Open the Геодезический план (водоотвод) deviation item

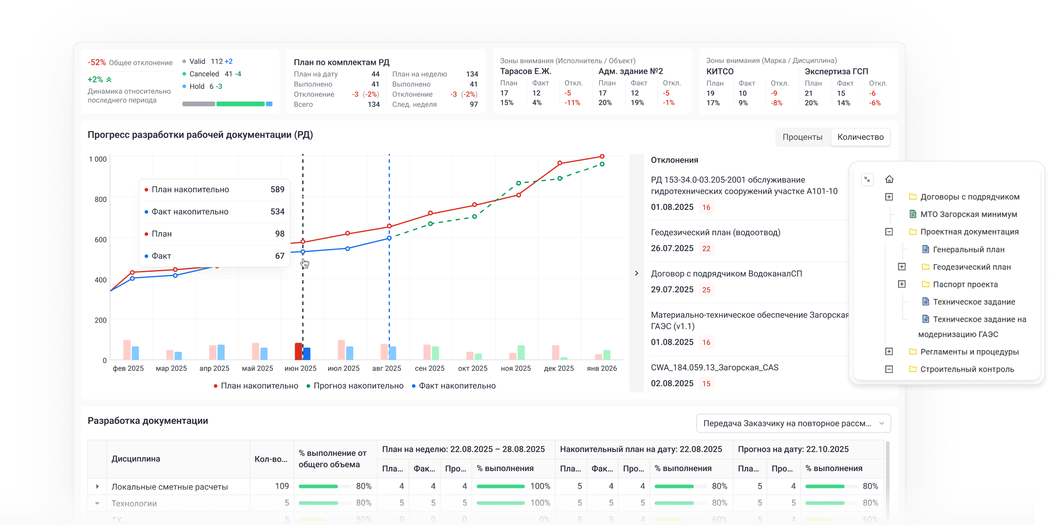(x=715, y=233)
